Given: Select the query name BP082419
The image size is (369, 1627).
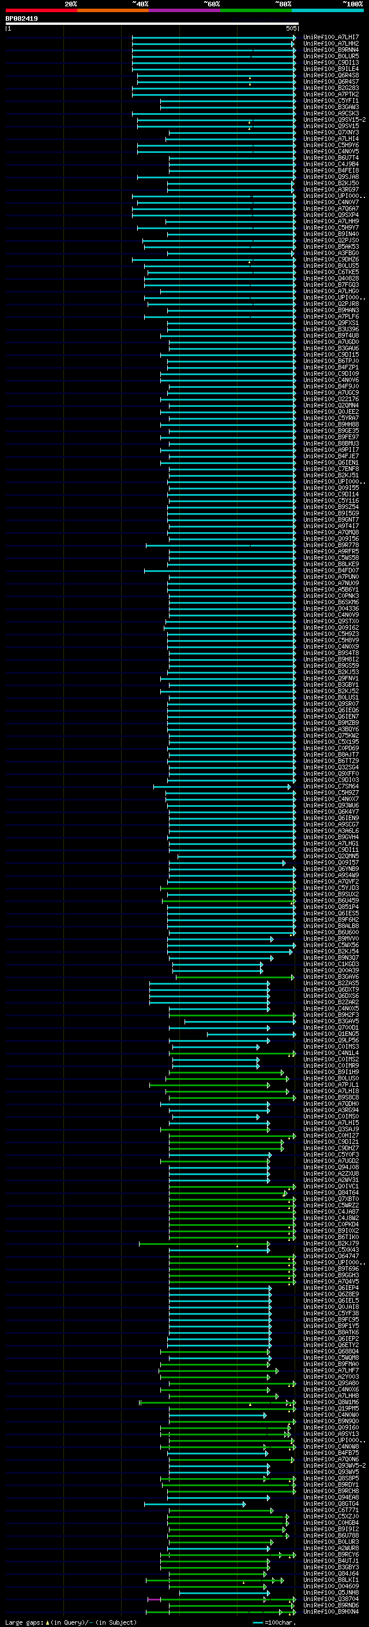Looking at the screenshot, I should 21,19.
